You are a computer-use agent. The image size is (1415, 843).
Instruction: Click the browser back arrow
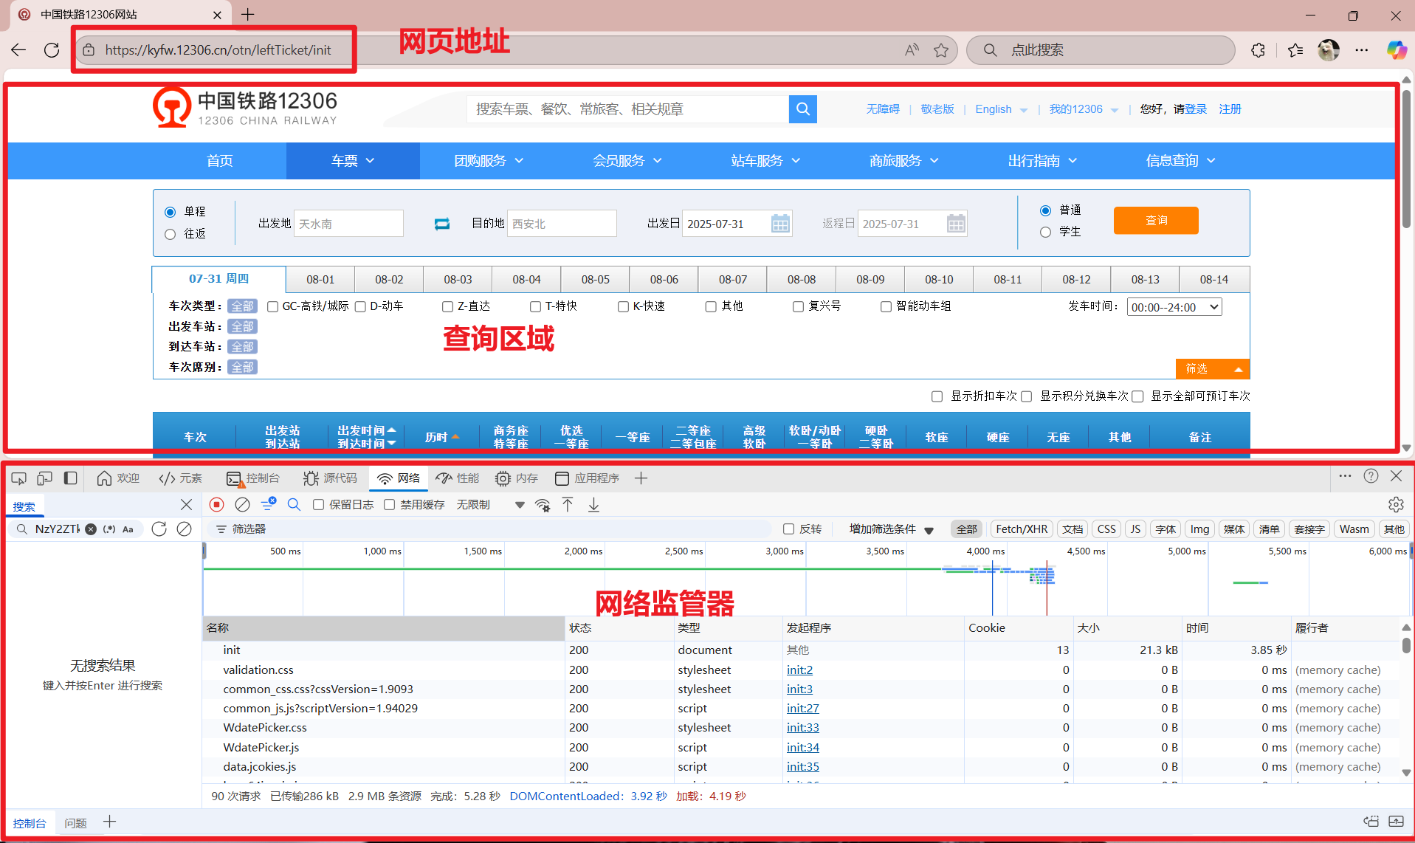point(18,50)
